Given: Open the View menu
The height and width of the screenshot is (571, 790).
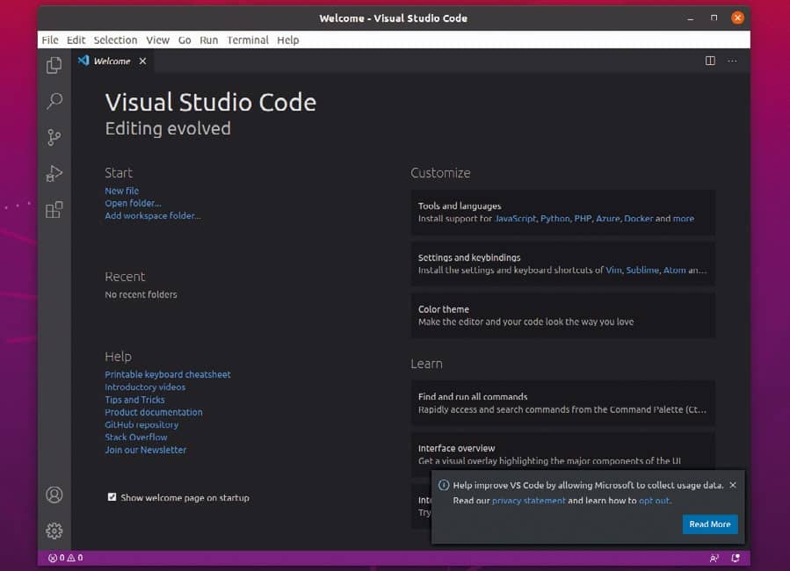Looking at the screenshot, I should (x=157, y=40).
